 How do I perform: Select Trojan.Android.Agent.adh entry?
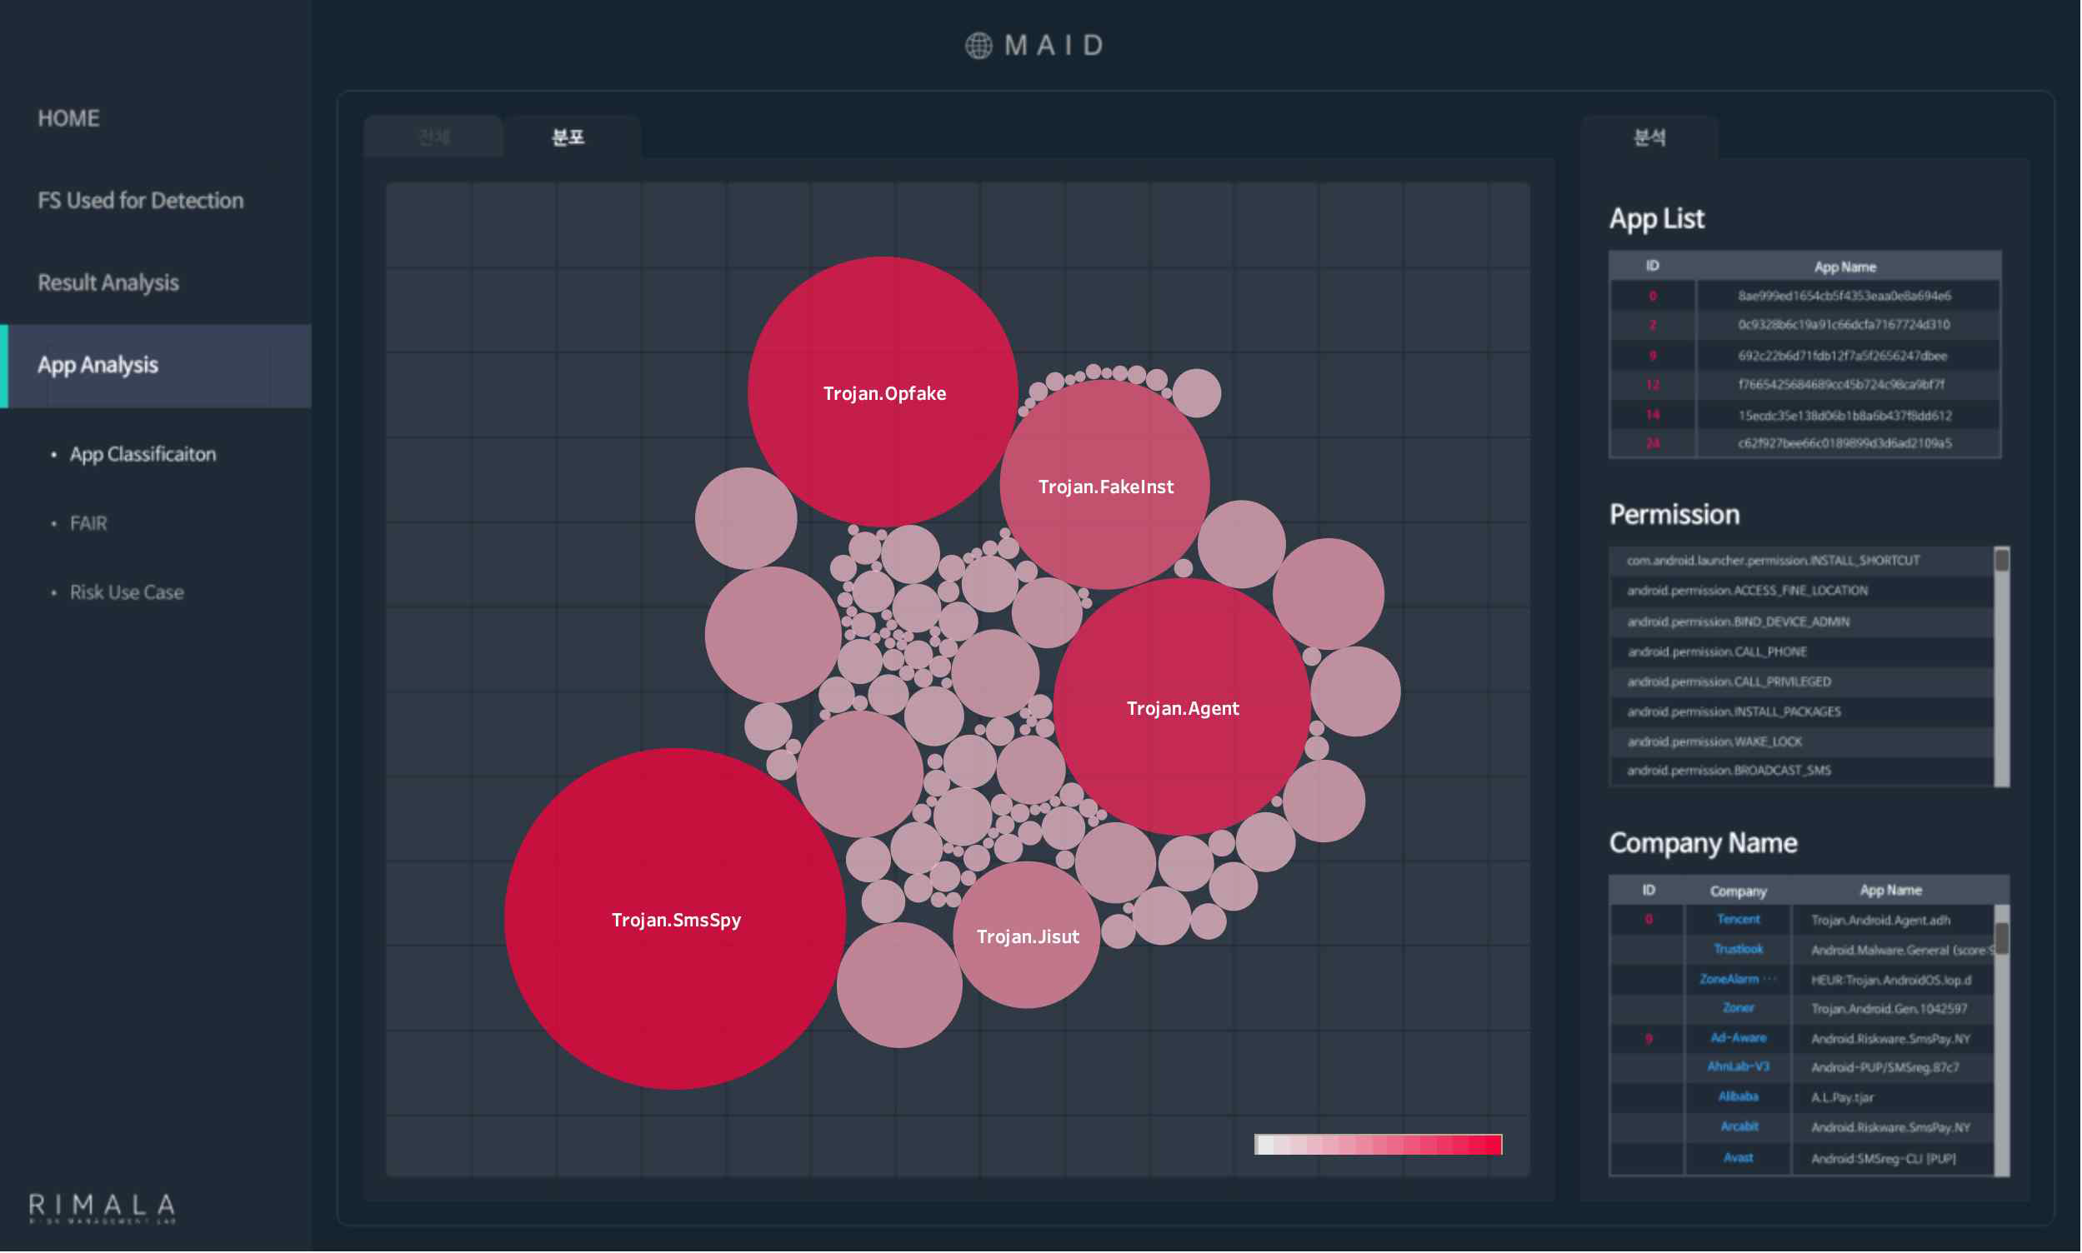point(1879,921)
